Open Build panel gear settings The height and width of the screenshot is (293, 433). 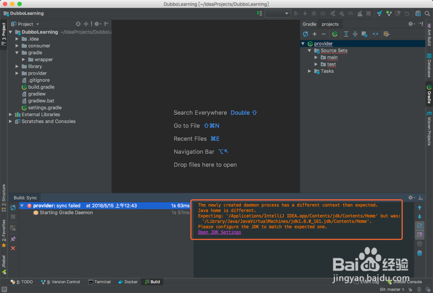pyautogui.click(x=411, y=197)
